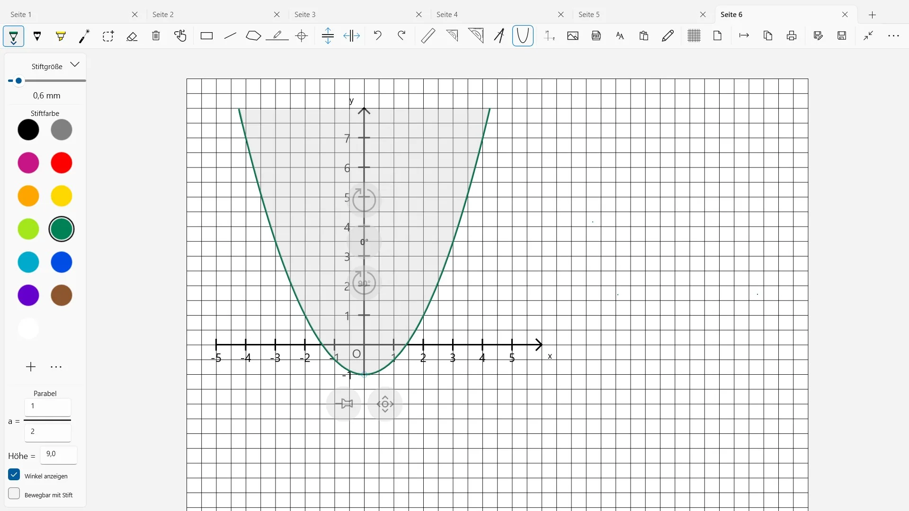The width and height of the screenshot is (909, 511).
Task: Open color palette more options ellipsis
Action: [56, 367]
